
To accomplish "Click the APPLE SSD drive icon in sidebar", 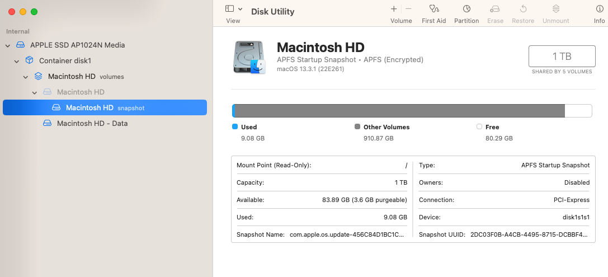I will 20,45.
